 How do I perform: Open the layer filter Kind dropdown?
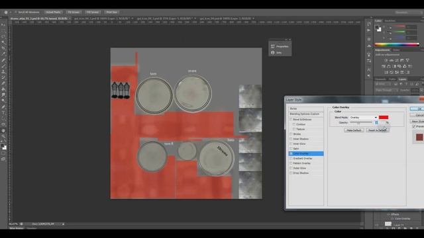tap(382, 84)
